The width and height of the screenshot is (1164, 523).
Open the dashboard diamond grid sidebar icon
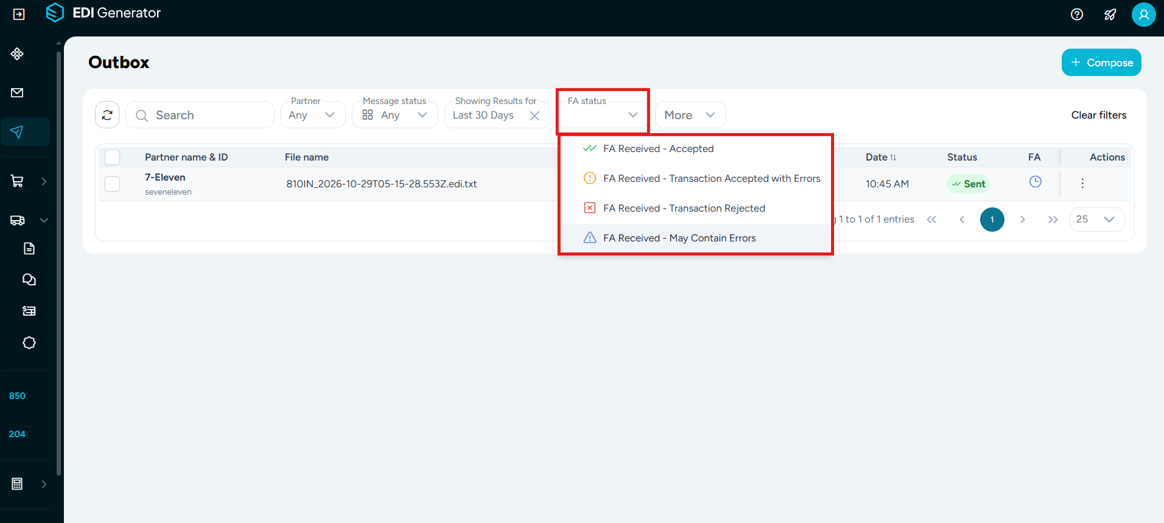[x=17, y=54]
